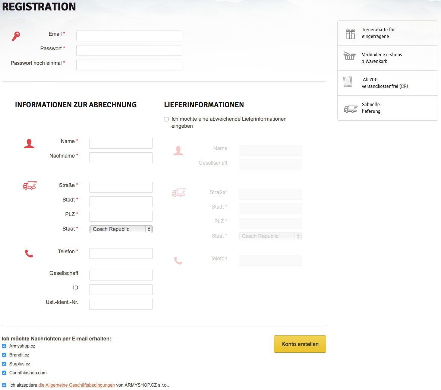Click the Konto erstellen button

(300, 344)
